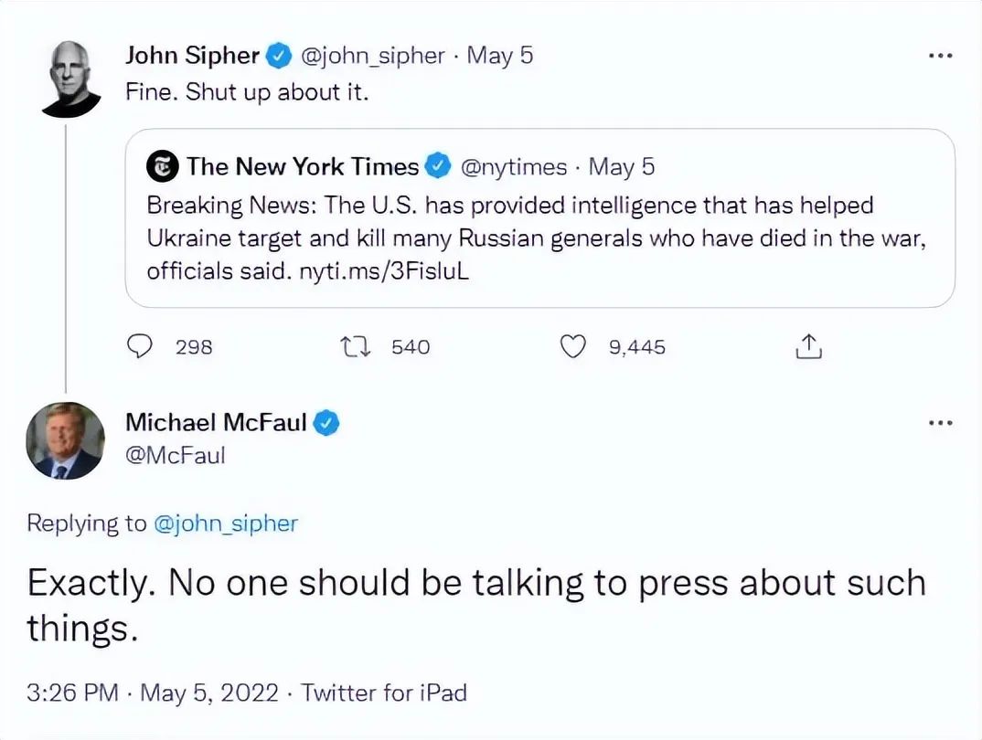Follow the @john_sipher mention in reply line

tap(226, 523)
